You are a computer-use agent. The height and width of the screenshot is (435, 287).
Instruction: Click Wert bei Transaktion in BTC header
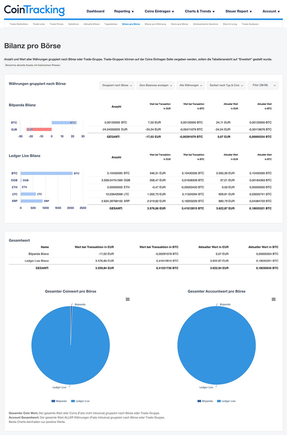pyautogui.click(x=159, y=247)
